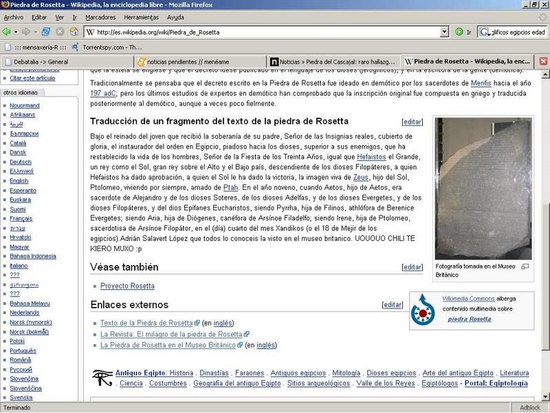Open the Editar menu
Screen dimensions: 550x413
coord(39,17)
